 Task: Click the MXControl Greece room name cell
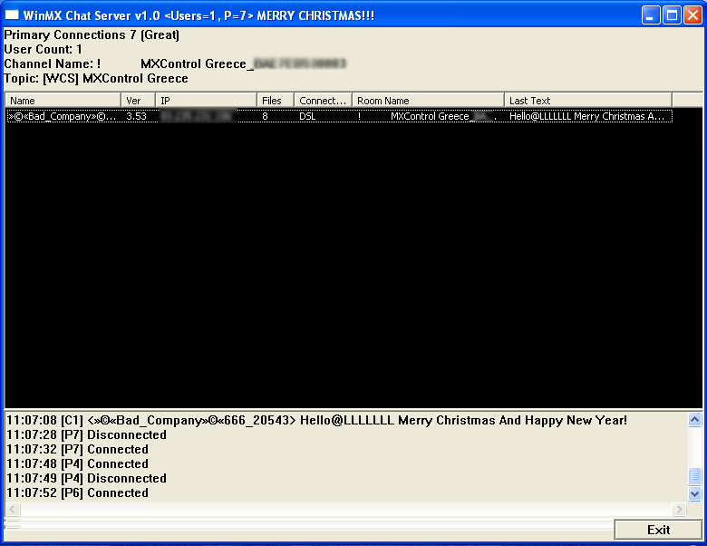[x=427, y=116]
